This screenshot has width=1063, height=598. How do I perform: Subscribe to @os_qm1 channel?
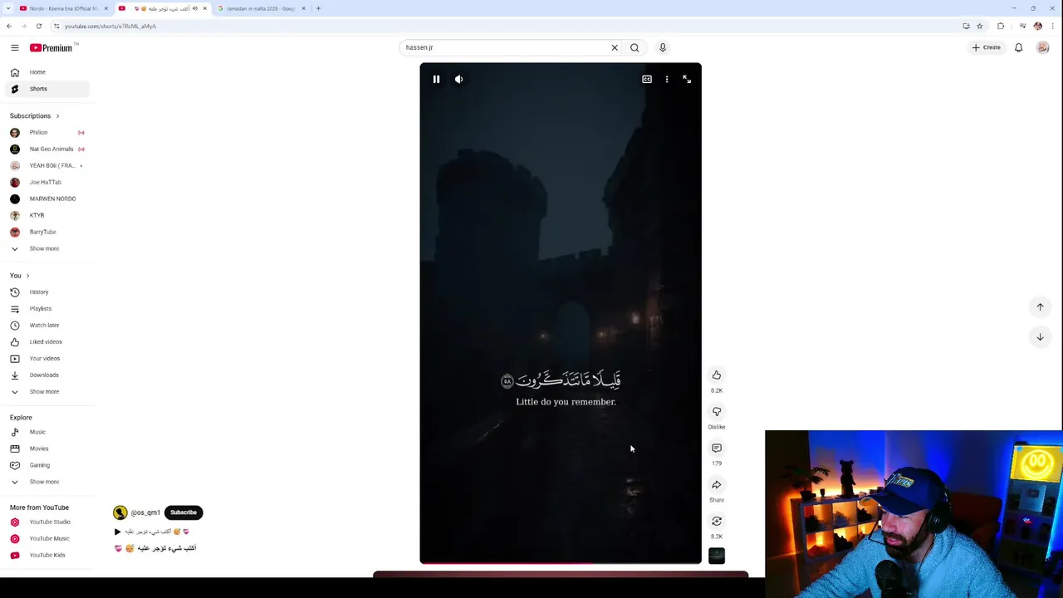(184, 512)
